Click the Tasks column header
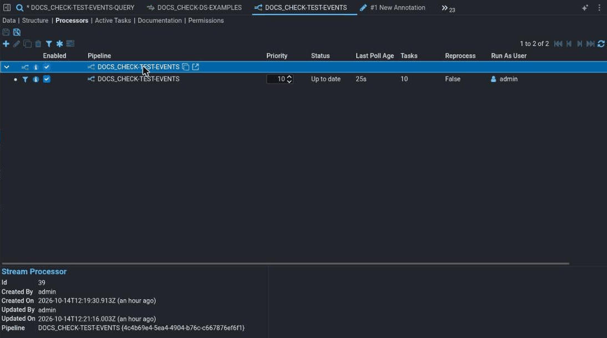This screenshot has width=607, height=338. click(x=409, y=56)
